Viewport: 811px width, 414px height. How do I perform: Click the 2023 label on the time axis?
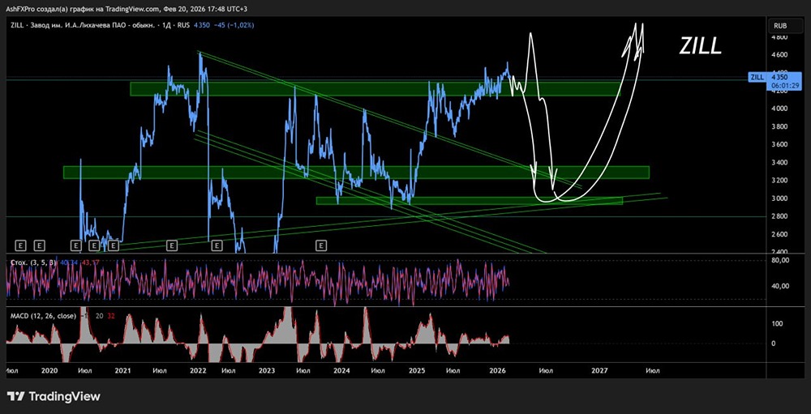(x=266, y=370)
